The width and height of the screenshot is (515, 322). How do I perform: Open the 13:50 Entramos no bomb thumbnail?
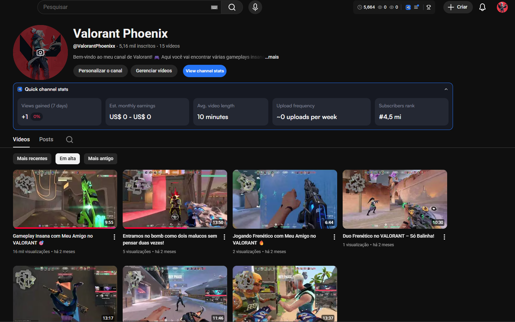point(175,199)
